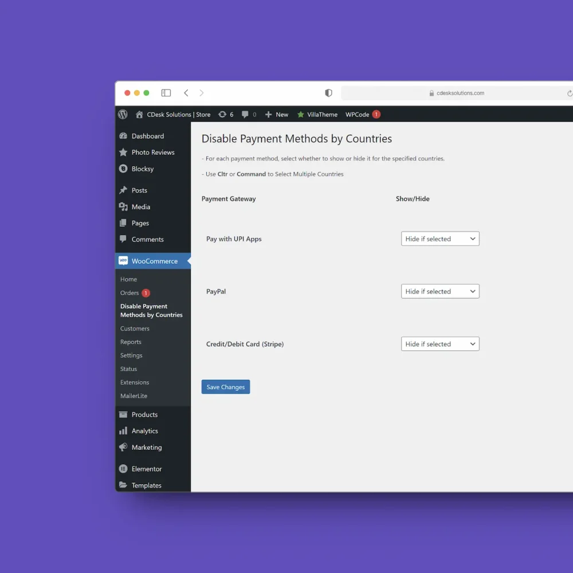This screenshot has width=573, height=573.
Task: Click the WPCode notification badge
Action: 375,115
